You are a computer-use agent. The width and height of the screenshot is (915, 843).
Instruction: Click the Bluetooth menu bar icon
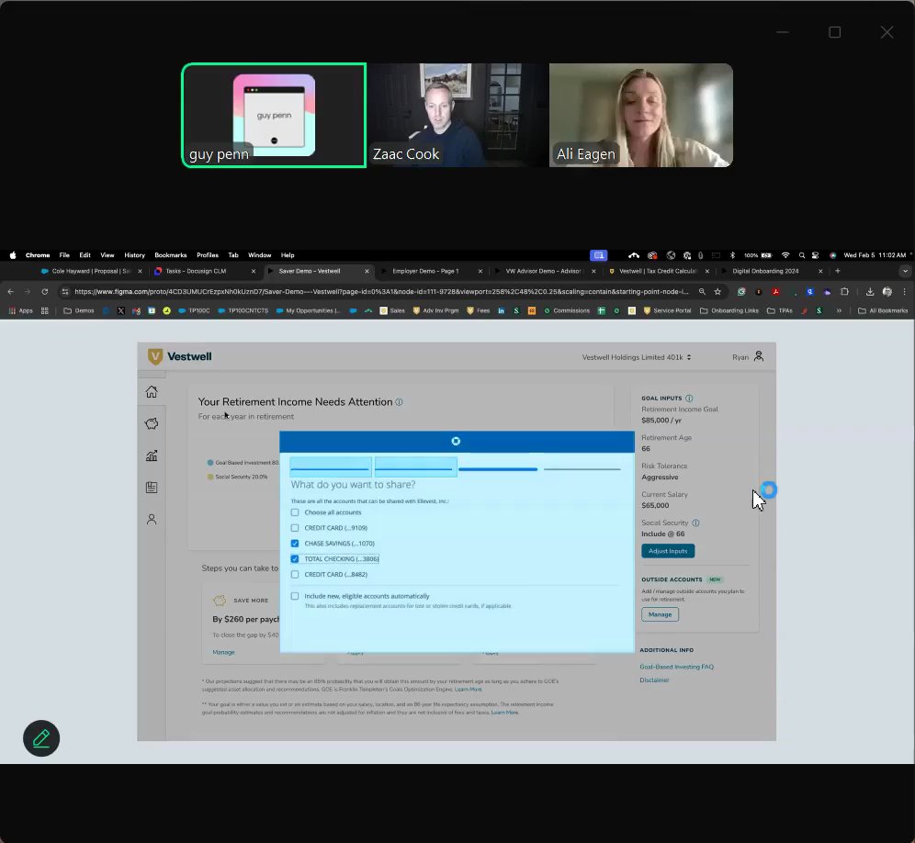coord(732,255)
